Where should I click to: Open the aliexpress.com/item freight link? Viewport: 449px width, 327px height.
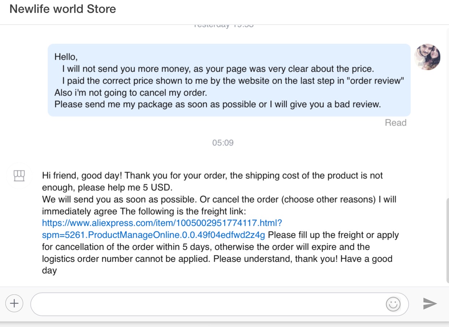coord(162,222)
